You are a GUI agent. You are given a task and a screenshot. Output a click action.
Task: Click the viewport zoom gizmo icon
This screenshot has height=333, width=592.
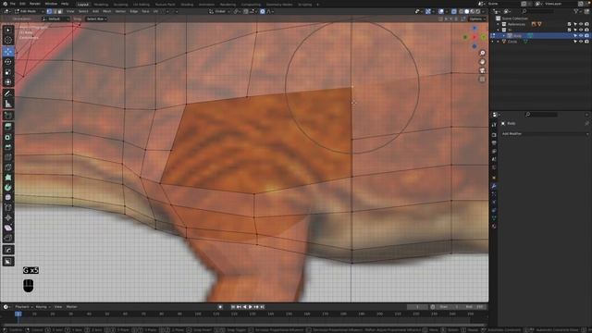coord(482,53)
